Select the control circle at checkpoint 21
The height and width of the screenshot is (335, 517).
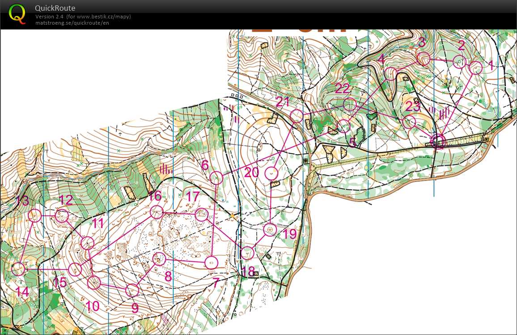point(296,116)
